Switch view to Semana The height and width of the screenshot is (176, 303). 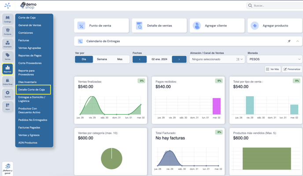102,59
